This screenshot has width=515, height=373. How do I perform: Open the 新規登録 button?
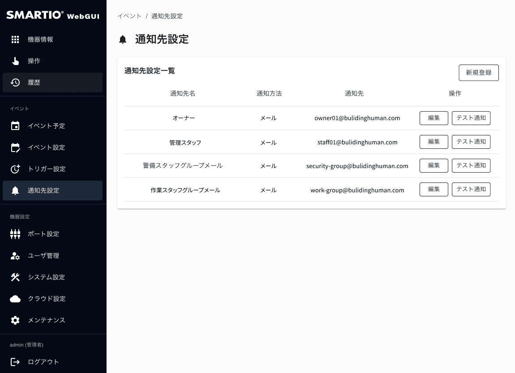(x=479, y=73)
